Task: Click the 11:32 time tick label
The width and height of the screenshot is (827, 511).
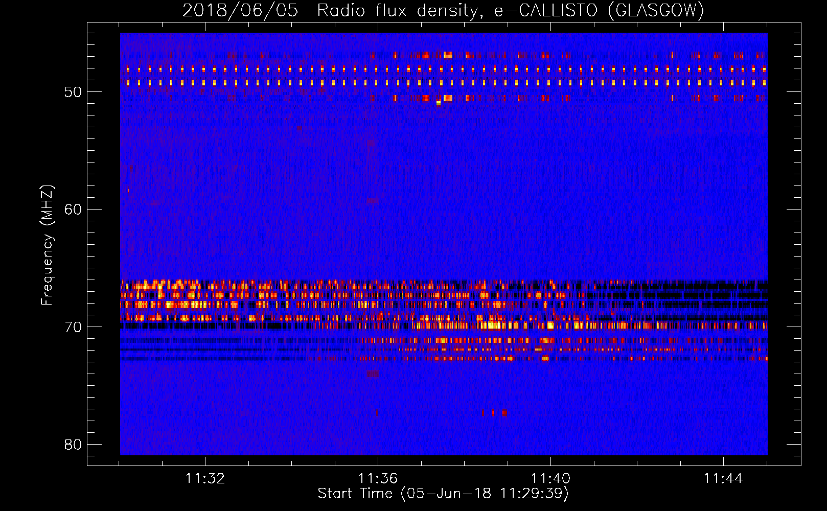Action: coord(205,478)
